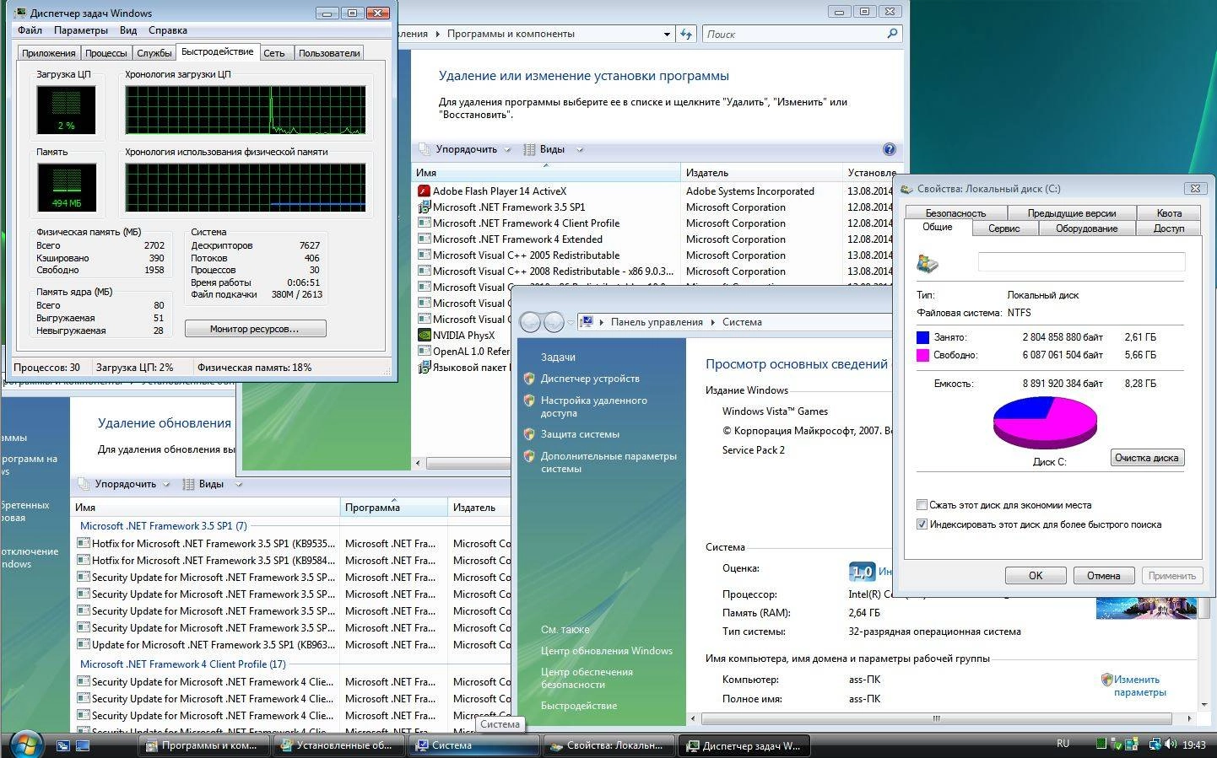Click the shield icon next to Диспетчер устройств
This screenshot has height=758, width=1217.
click(x=529, y=379)
